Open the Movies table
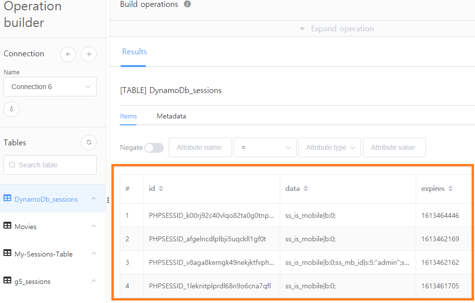The height and width of the screenshot is (303, 475). tap(26, 227)
